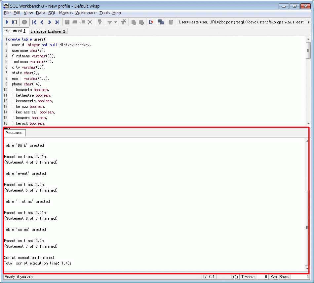Click messages scrollbar down arrow
The image size is (314, 283).
point(307,268)
